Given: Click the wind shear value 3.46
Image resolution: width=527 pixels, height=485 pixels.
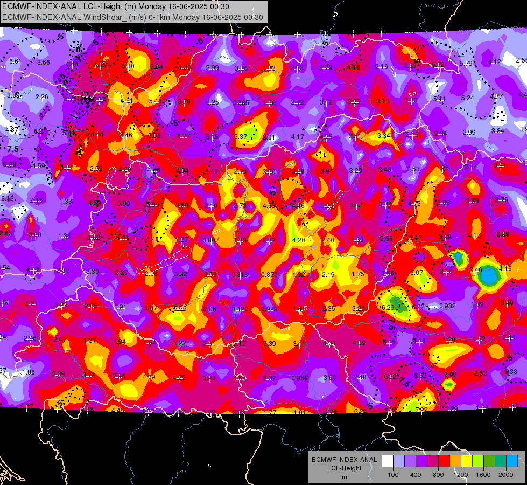Looking at the screenshot, I should [475, 270].
